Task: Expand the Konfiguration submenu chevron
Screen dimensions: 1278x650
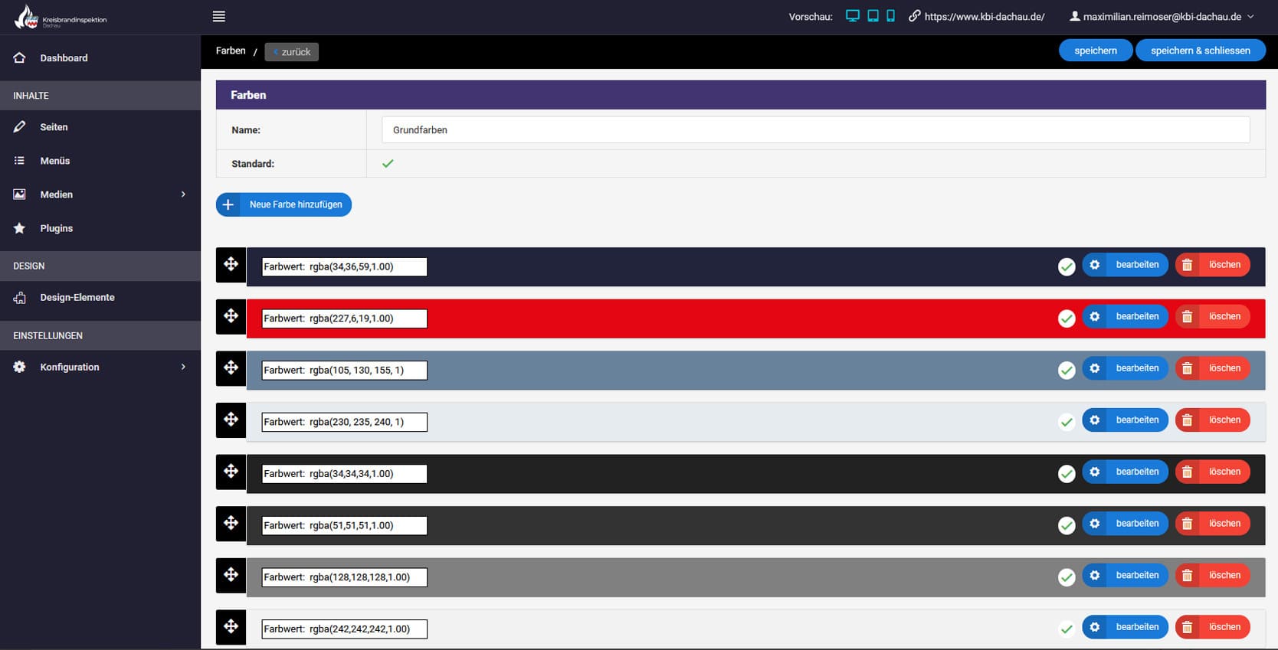Action: tap(183, 367)
